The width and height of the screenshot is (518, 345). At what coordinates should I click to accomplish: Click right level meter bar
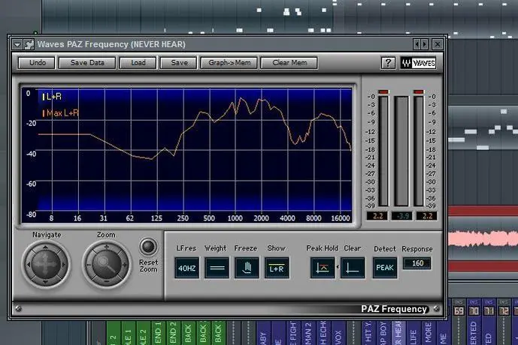pos(419,151)
